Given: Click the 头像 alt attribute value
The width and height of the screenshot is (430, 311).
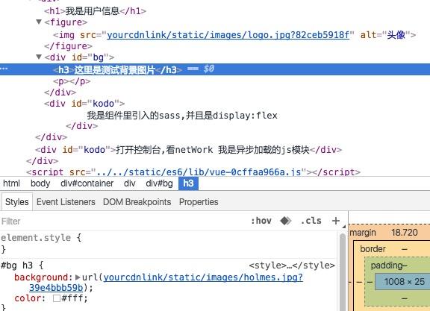Looking at the screenshot, I should click(396, 35).
